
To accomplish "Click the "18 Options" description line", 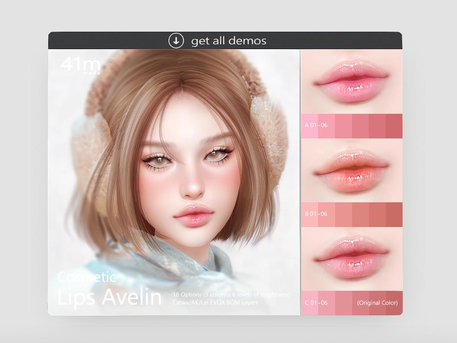I will tap(229, 295).
